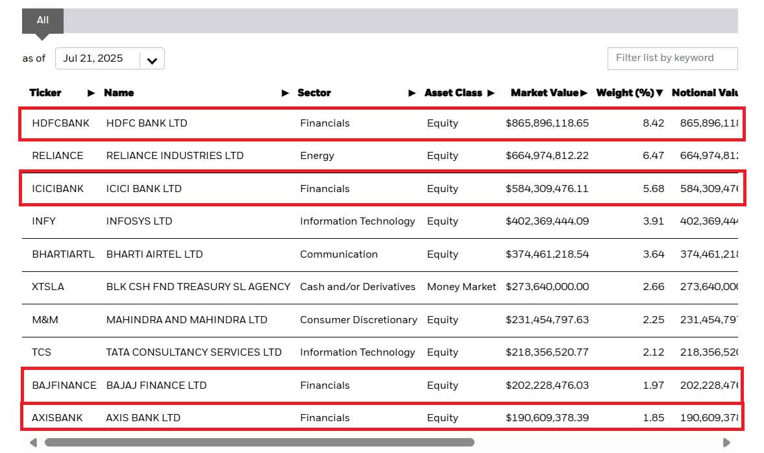Click the sort arrow beside Market Value

584,93
